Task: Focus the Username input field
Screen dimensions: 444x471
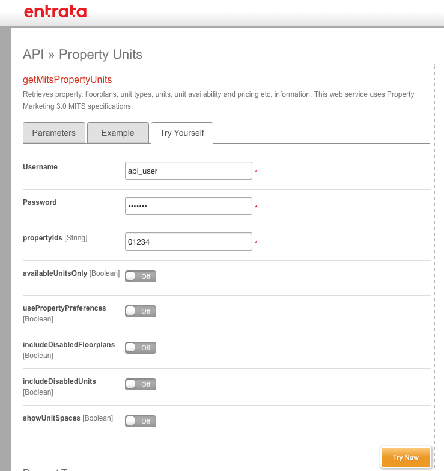Action: click(189, 171)
